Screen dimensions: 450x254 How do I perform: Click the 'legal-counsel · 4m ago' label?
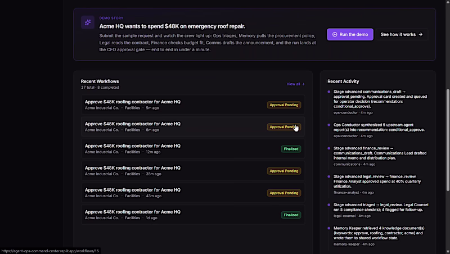coord(352,216)
